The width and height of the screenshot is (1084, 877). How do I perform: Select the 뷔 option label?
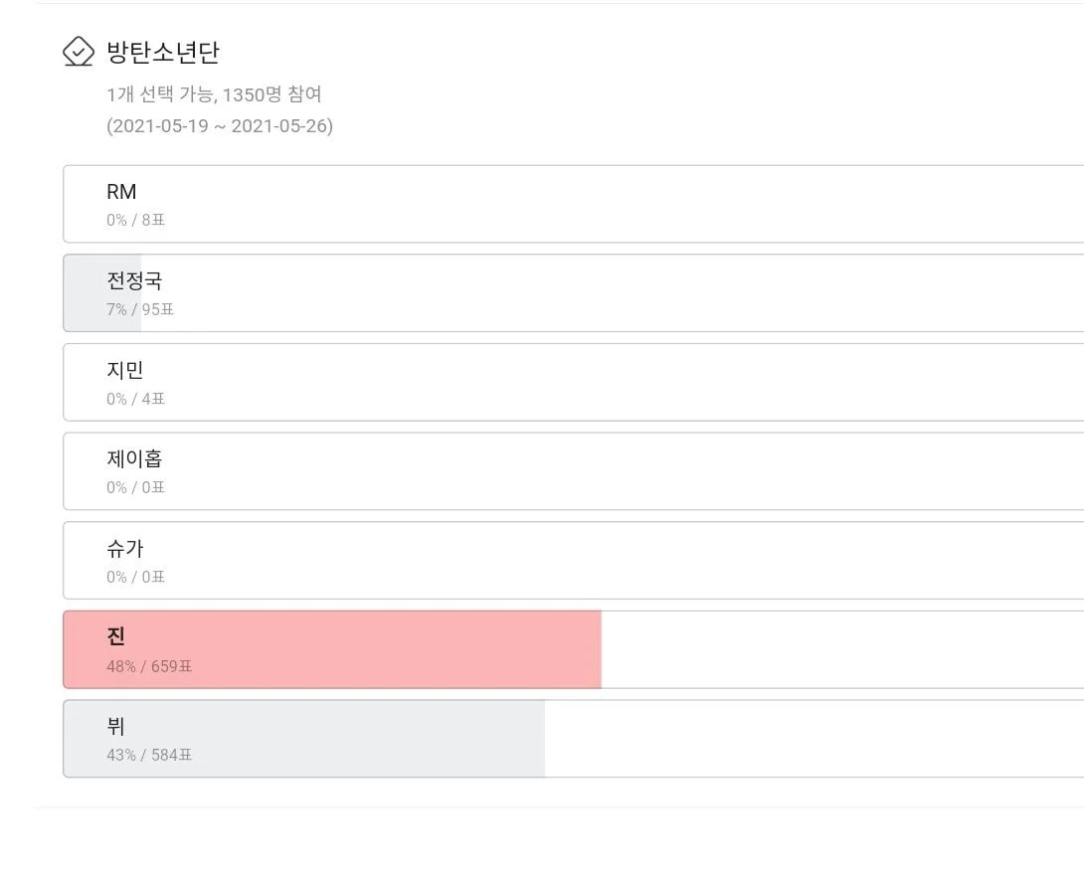(116, 727)
